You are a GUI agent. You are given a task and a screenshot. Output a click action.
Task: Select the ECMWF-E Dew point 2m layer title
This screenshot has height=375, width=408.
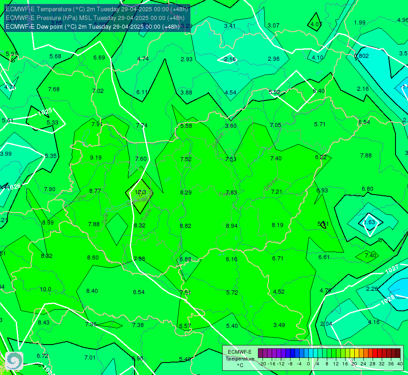coord(93,27)
